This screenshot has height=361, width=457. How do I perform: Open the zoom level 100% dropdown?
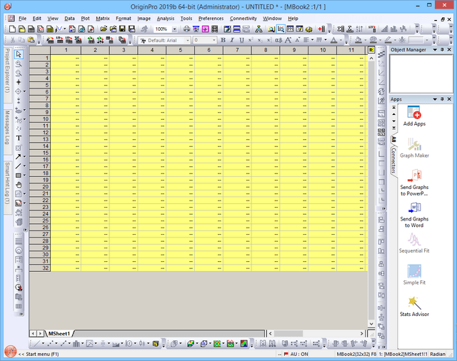[x=176, y=29]
